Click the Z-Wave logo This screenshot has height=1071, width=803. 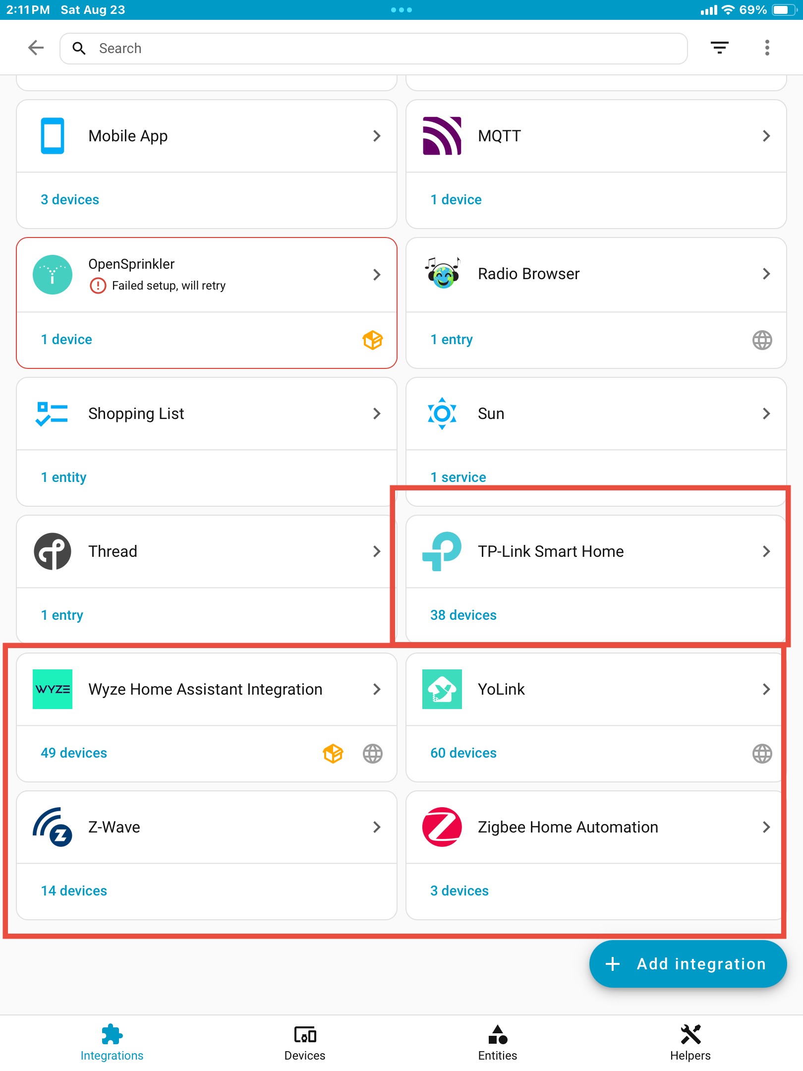[53, 827]
